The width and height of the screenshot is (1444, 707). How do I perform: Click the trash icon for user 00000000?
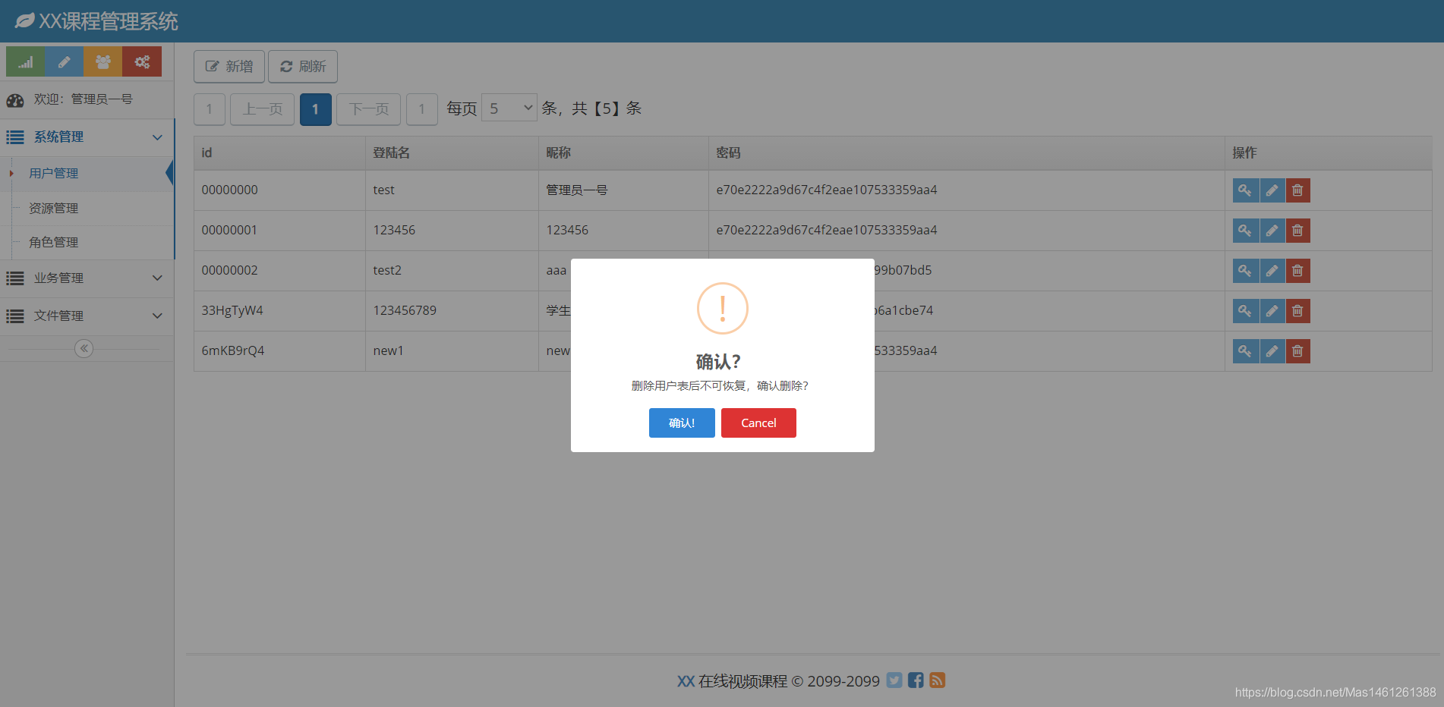click(x=1297, y=190)
